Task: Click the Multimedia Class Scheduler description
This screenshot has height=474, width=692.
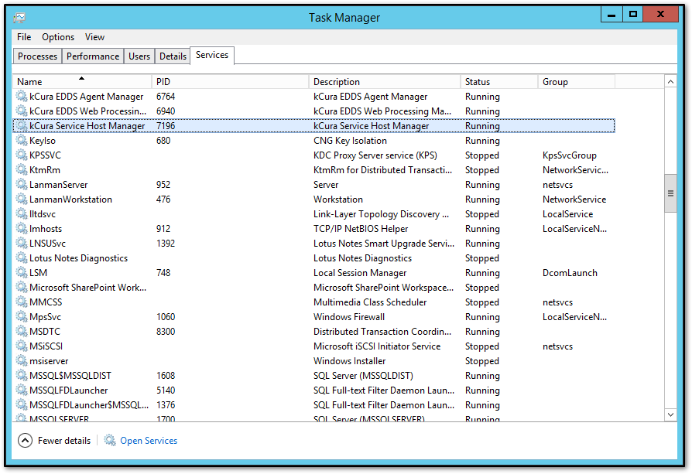Action: (370, 302)
